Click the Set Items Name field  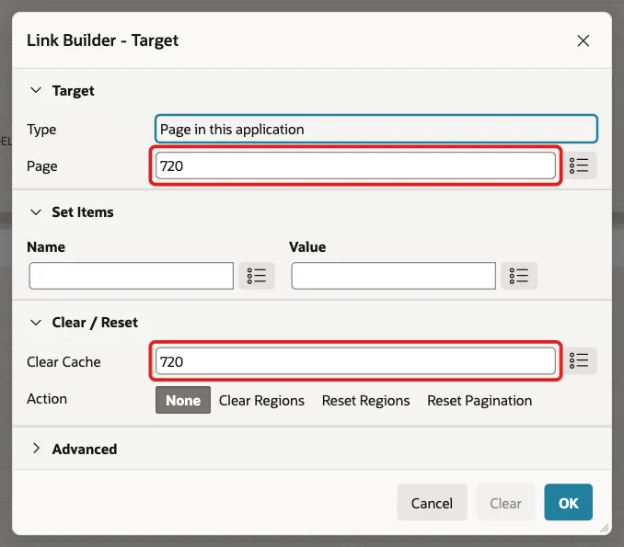(x=132, y=276)
